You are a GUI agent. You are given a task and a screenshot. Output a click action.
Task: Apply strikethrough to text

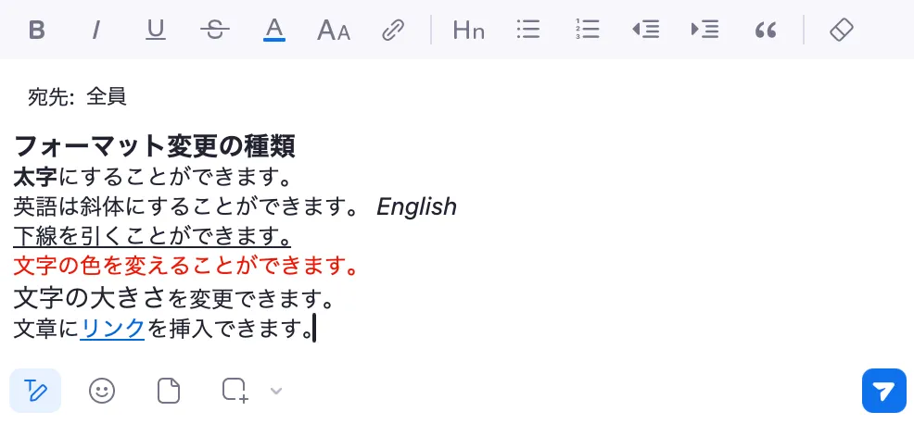214,30
